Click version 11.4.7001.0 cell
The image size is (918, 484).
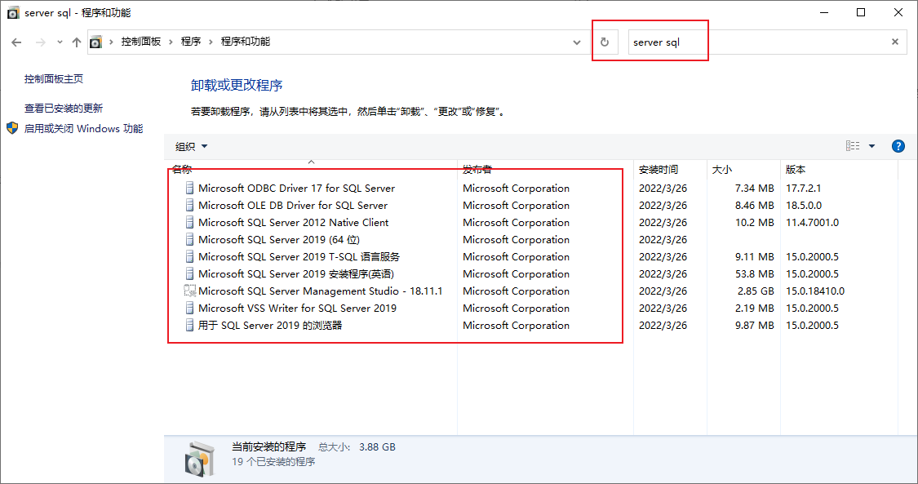[x=812, y=222]
